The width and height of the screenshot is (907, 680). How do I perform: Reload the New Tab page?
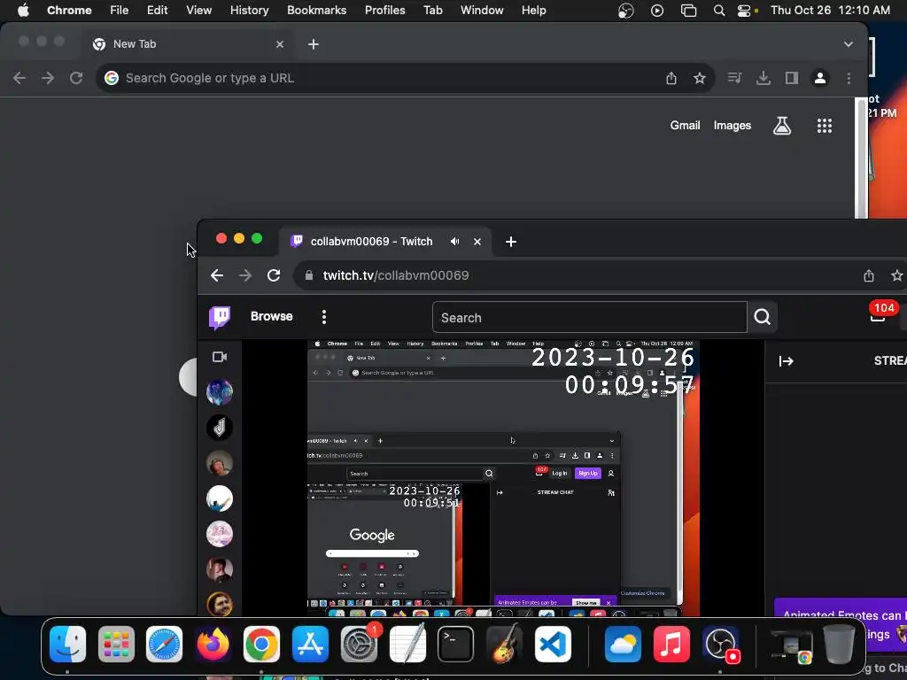tap(76, 78)
